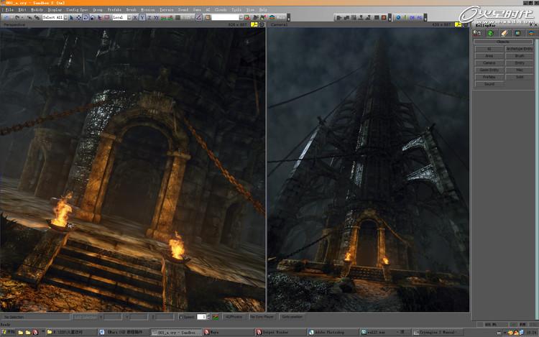The height and width of the screenshot is (337, 539).
Task: Open the Modify menu
Action: point(37,9)
